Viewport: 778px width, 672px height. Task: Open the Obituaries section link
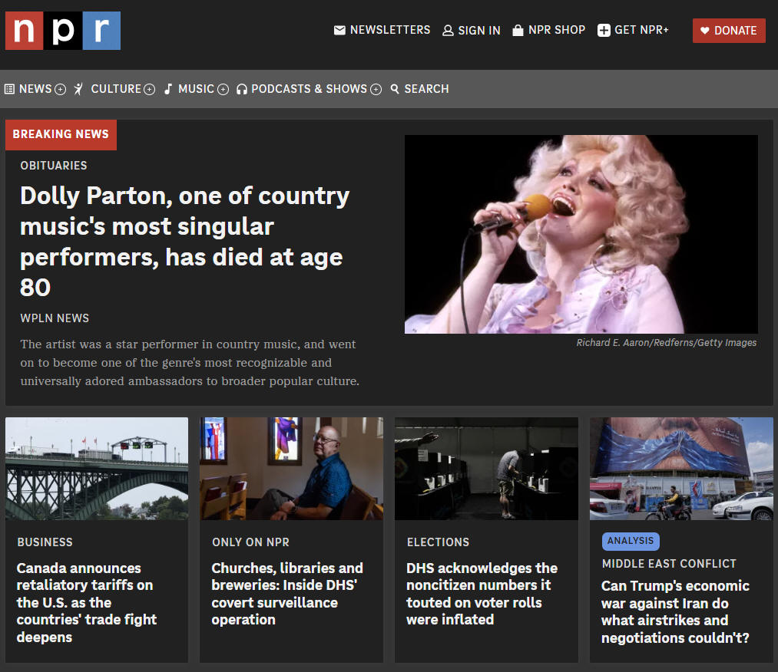(x=54, y=166)
